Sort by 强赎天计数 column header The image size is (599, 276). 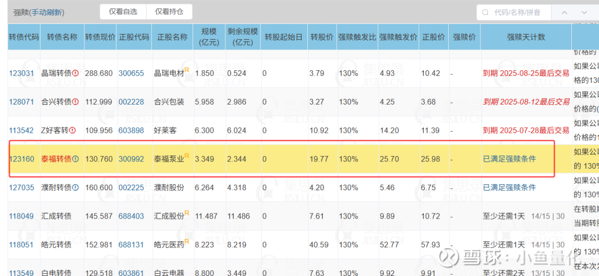526,38
